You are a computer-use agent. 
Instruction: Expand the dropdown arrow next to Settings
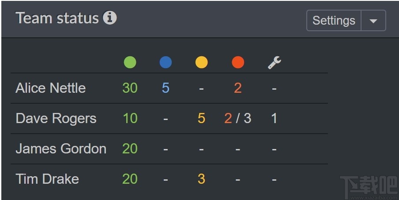coord(373,21)
